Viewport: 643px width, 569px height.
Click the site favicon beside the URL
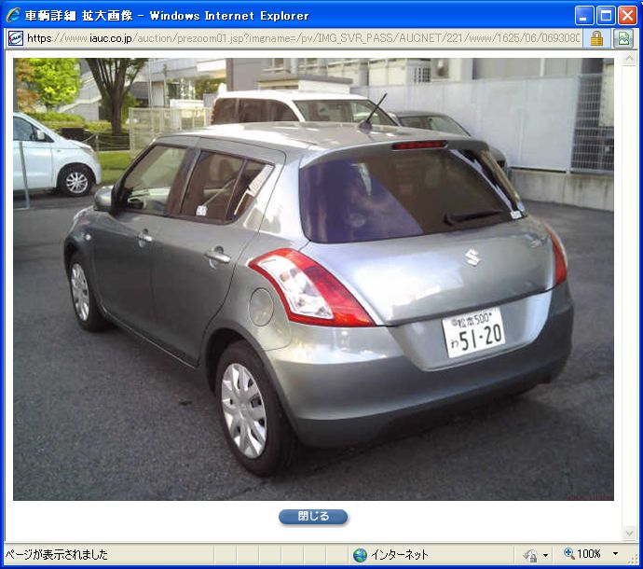pos(15,38)
